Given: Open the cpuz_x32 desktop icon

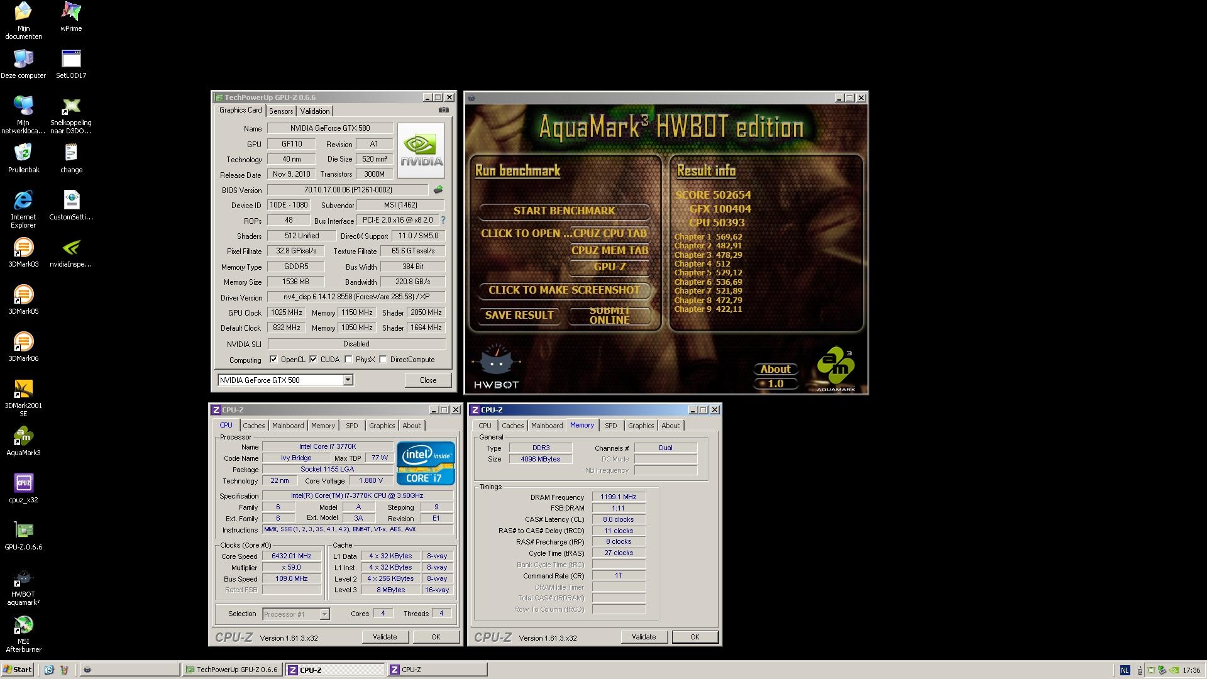Looking at the screenshot, I should pyautogui.click(x=23, y=484).
